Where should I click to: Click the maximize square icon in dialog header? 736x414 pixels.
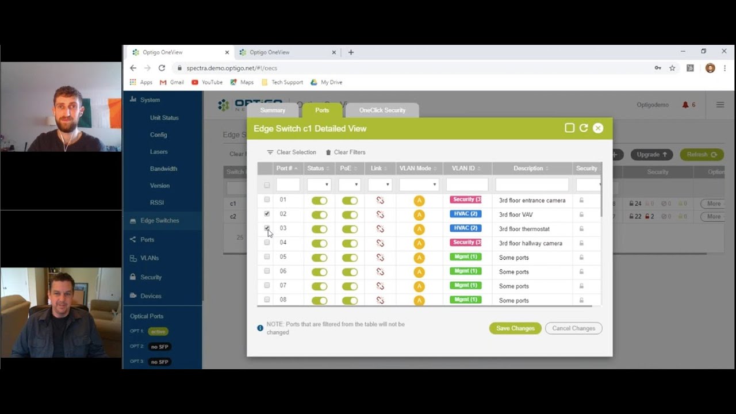[569, 128]
